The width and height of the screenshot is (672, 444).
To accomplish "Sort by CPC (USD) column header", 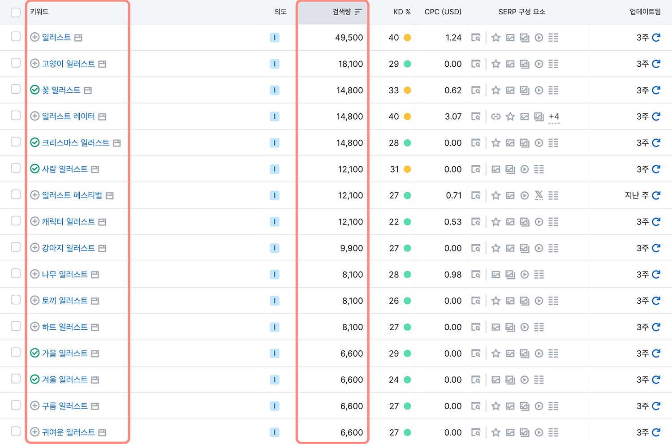I will pos(443,12).
